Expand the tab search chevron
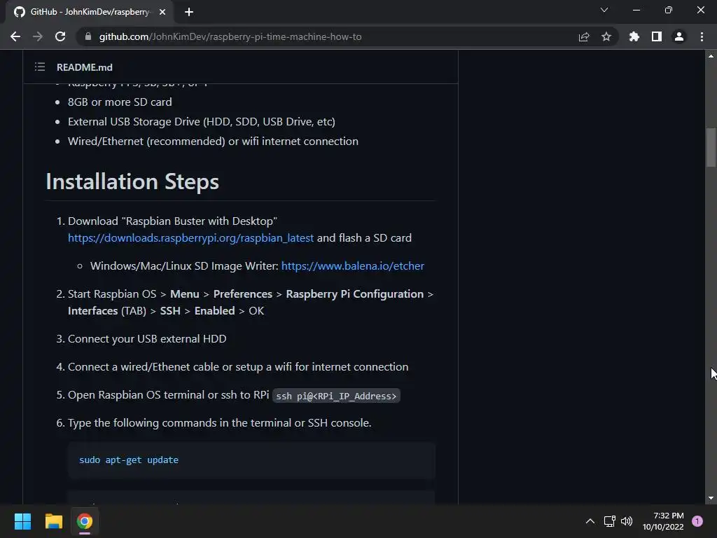This screenshot has width=717, height=538. (x=604, y=10)
